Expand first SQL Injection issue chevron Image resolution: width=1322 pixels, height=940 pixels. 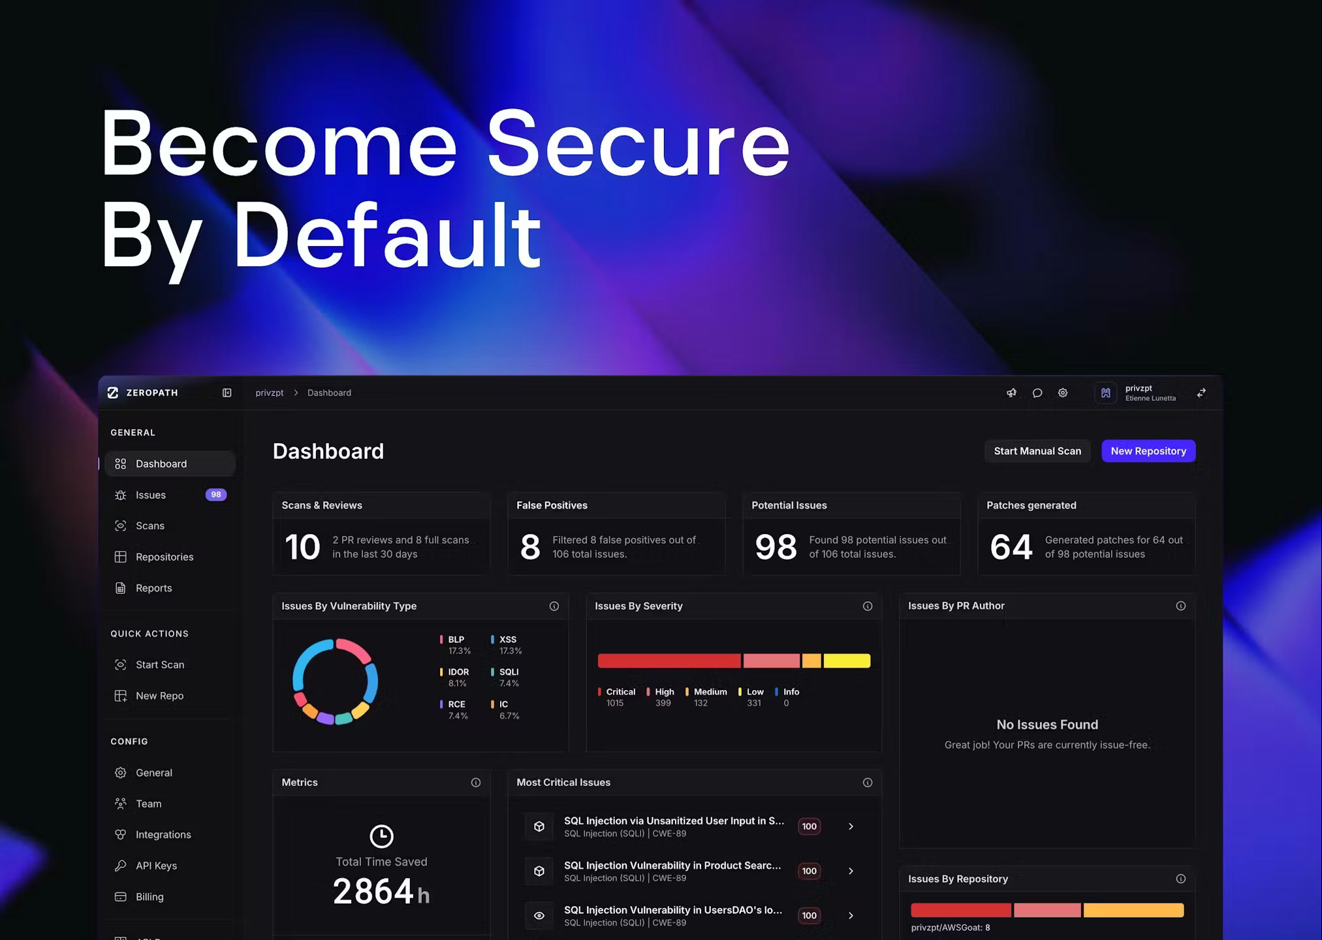(x=851, y=826)
